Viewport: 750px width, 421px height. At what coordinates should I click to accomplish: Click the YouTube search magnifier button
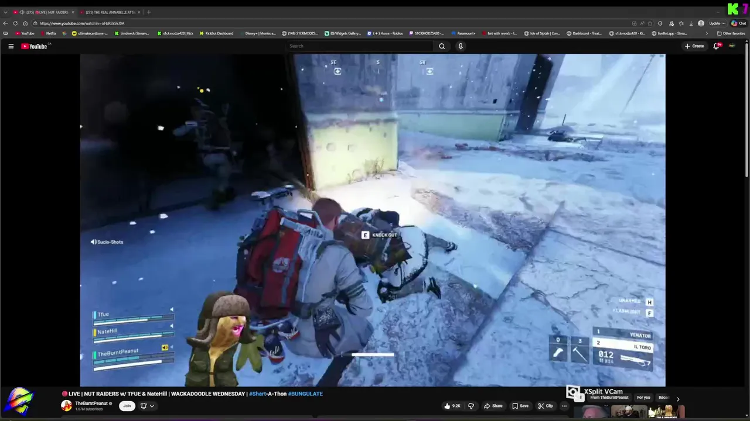[442, 46]
